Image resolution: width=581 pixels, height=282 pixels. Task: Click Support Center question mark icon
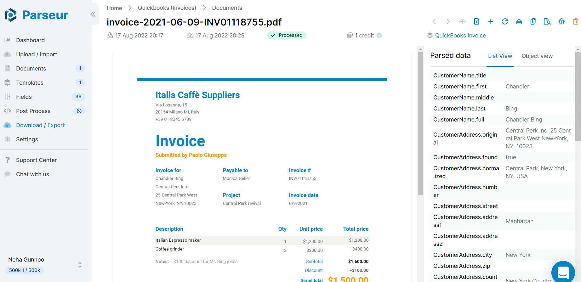click(x=8, y=160)
